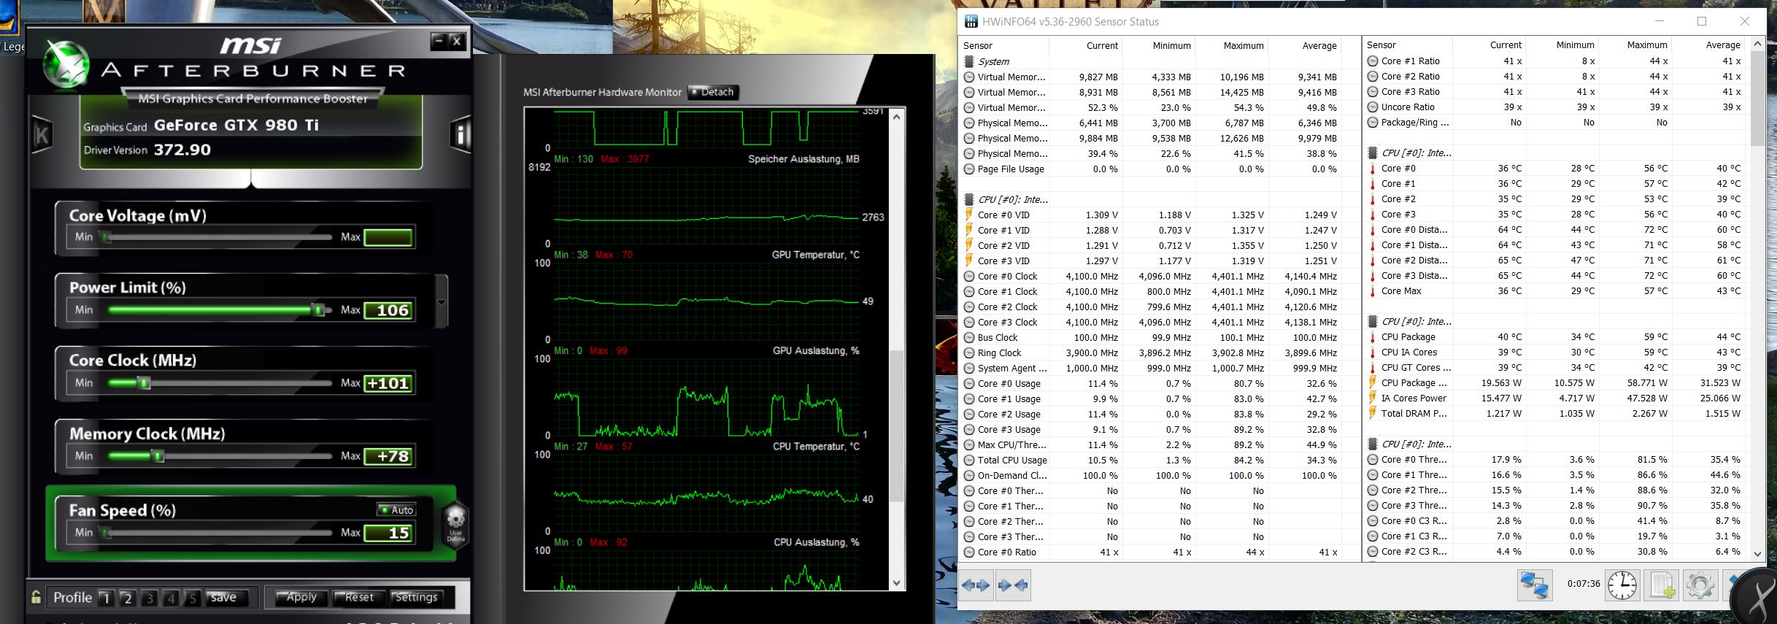This screenshot has width=1777, height=624.
Task: Collapse the CPU [#0] temperature group above Core #0
Action: pyautogui.click(x=1372, y=153)
